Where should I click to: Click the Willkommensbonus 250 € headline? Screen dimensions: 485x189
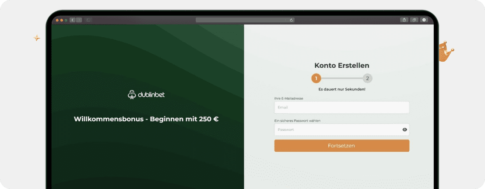[146, 119]
